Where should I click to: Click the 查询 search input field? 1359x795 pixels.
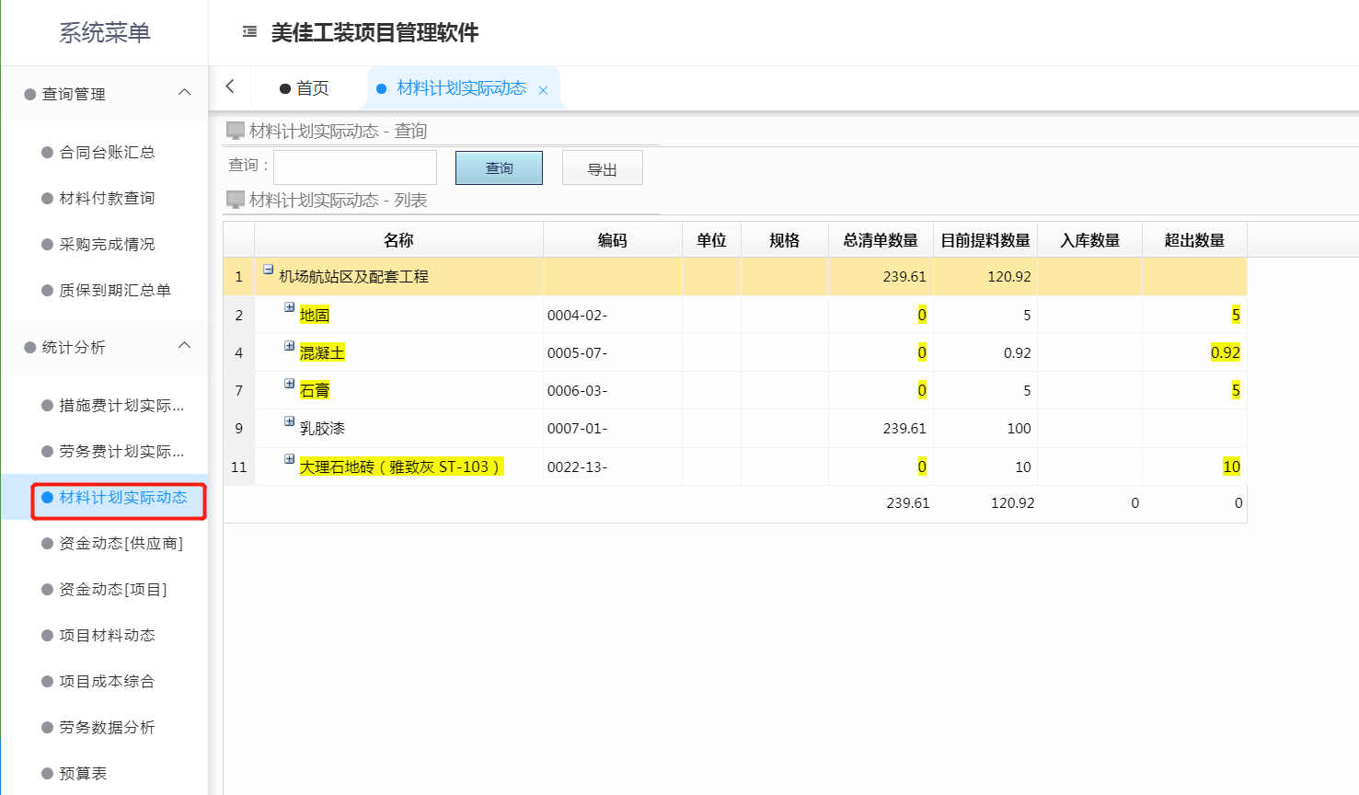[355, 167]
